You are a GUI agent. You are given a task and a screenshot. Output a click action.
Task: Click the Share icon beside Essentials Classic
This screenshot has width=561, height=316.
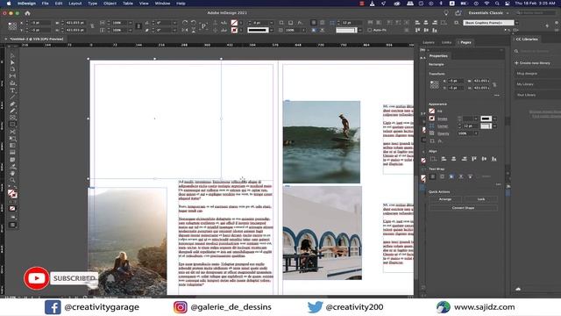click(x=458, y=13)
